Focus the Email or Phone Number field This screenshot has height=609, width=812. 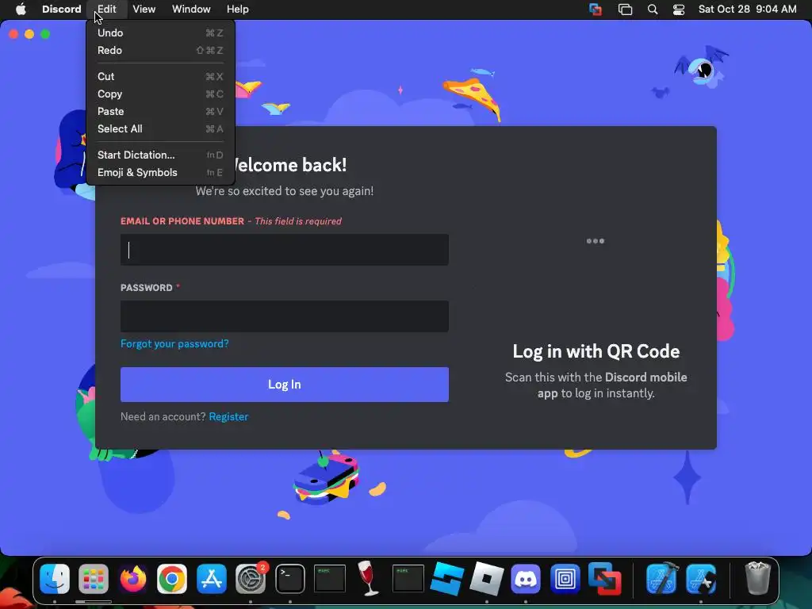tap(285, 250)
